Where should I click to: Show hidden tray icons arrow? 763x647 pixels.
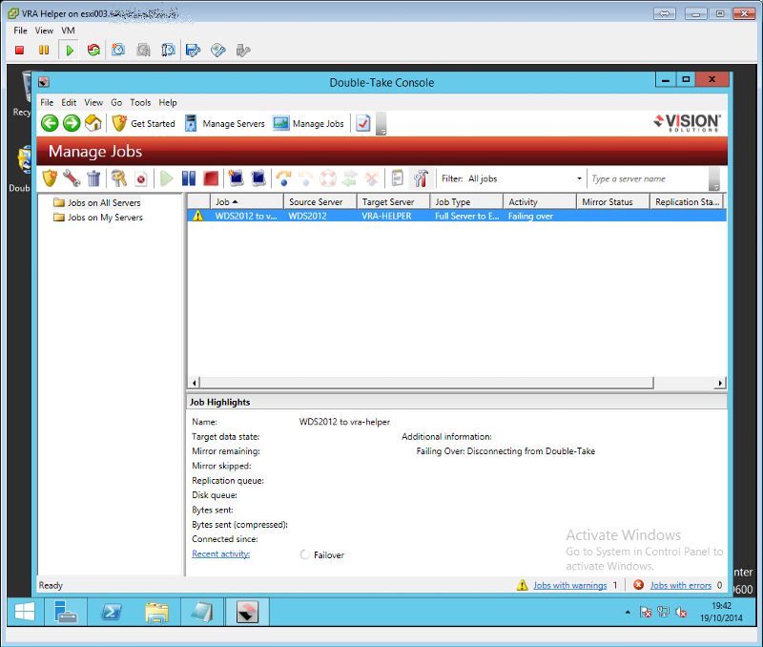click(x=628, y=612)
